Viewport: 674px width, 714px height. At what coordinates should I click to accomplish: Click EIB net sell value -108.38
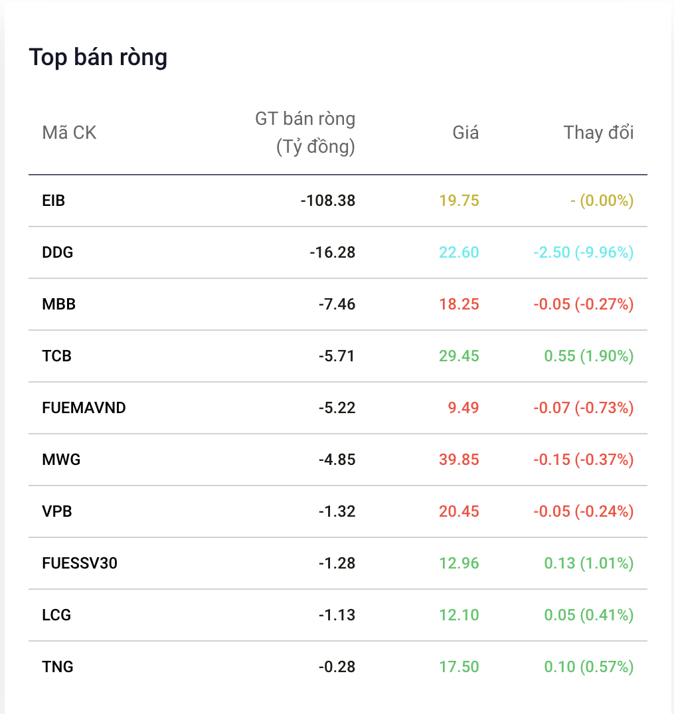point(328,201)
